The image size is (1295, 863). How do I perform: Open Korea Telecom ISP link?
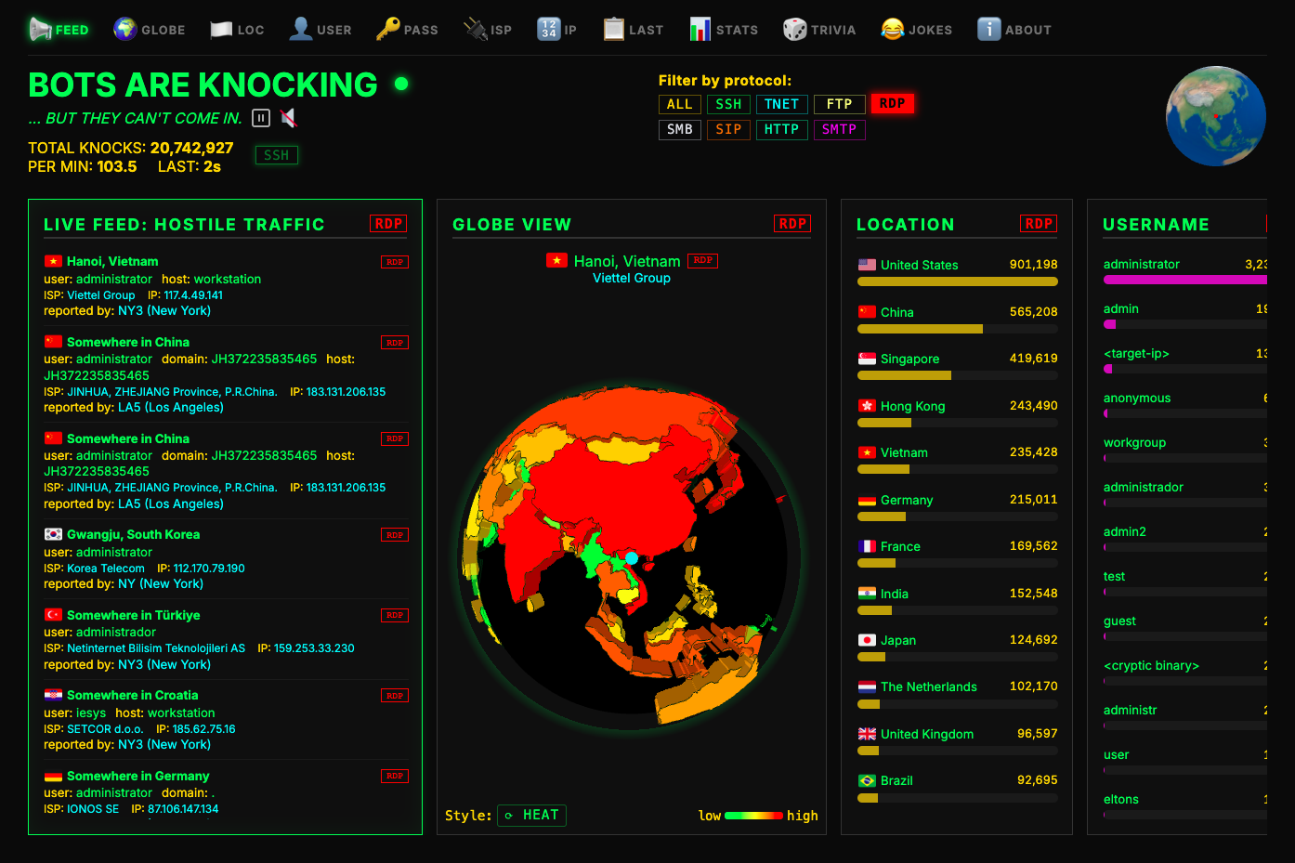pyautogui.click(x=106, y=569)
